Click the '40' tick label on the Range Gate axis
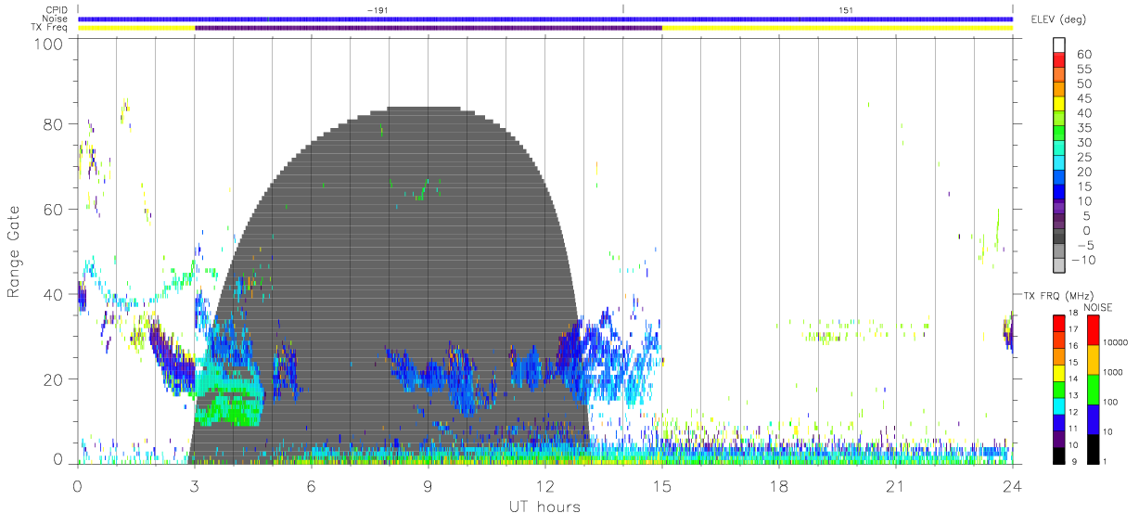The height and width of the screenshot is (526, 1139). [53, 294]
